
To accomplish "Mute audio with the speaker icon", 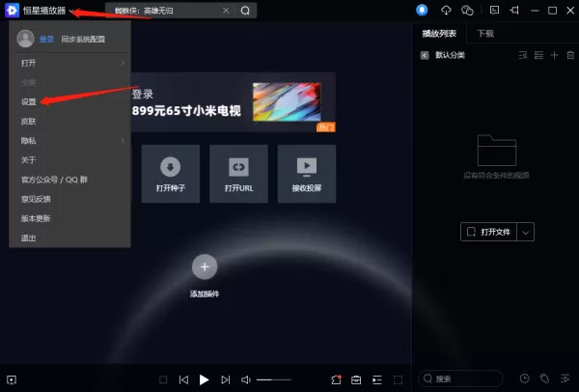I will 246,379.
